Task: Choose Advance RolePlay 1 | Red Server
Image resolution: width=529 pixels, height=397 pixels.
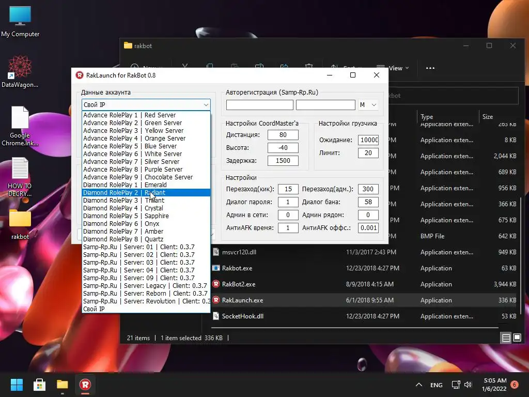Action: point(146,115)
